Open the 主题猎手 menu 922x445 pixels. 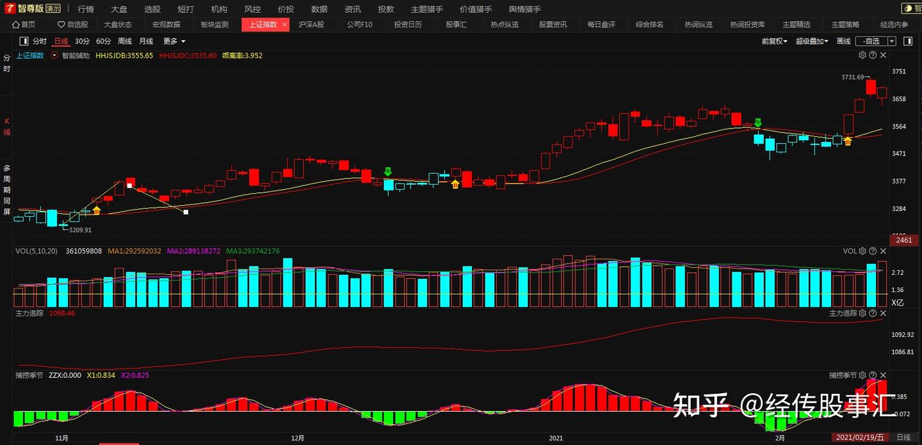(426, 9)
